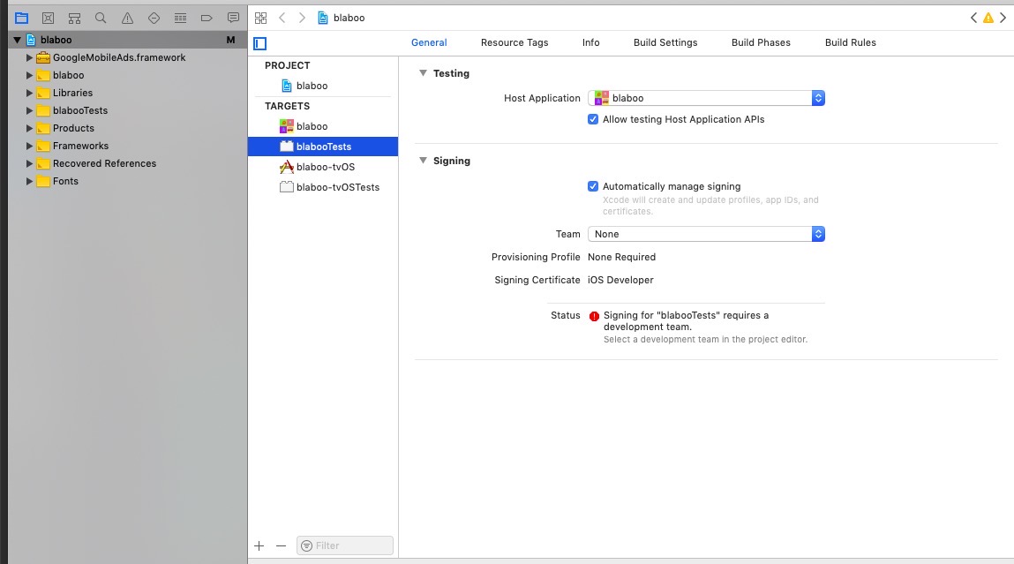The image size is (1014, 564).
Task: Select the blaboo project under PROJECT
Action: click(x=323, y=86)
